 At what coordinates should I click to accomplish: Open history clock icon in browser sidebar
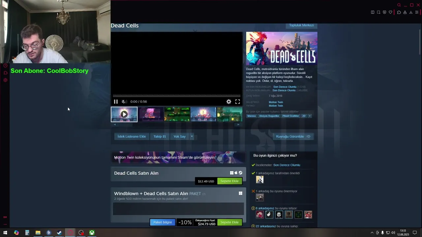pos(5,66)
